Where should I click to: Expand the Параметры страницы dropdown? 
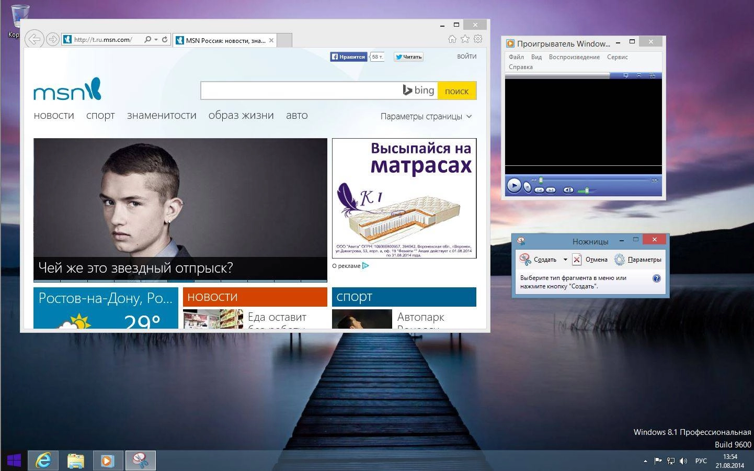tap(426, 116)
